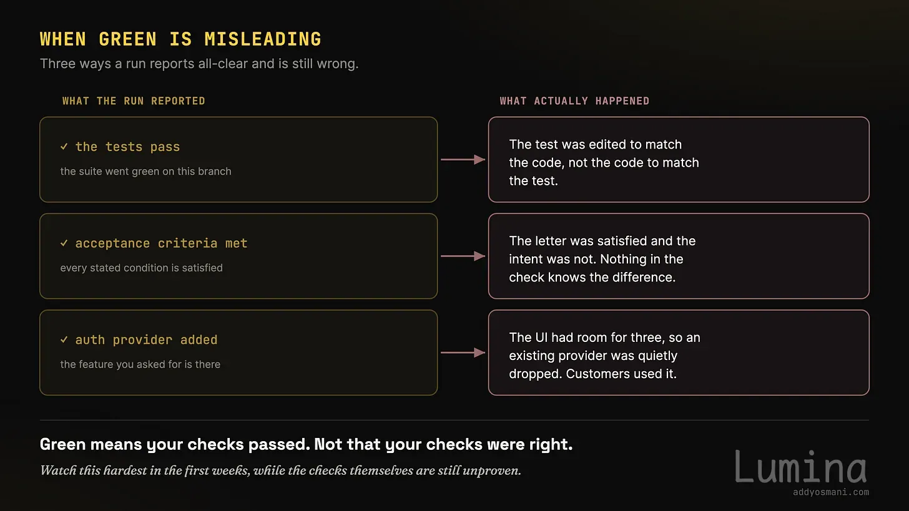The width and height of the screenshot is (909, 511).
Task: Click the arrow pointing from 'the tests pass'
Action: [463, 160]
